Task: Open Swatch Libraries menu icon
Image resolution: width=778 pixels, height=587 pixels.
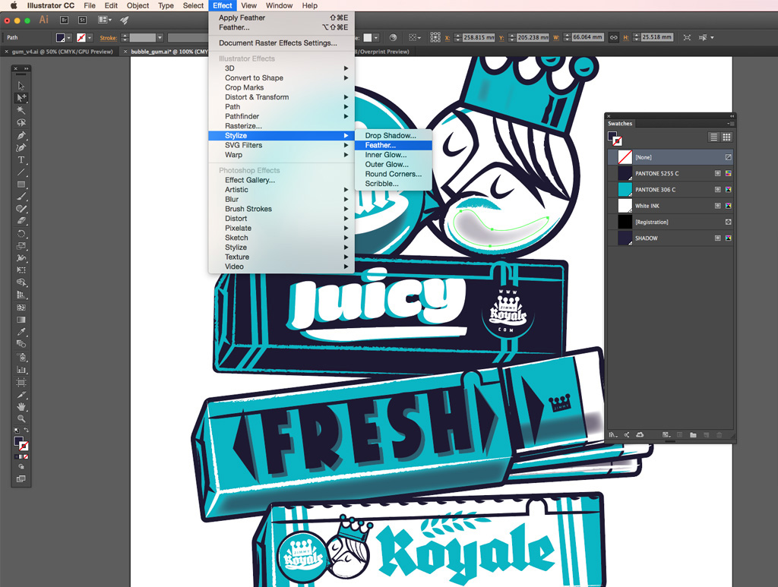Action: click(612, 435)
